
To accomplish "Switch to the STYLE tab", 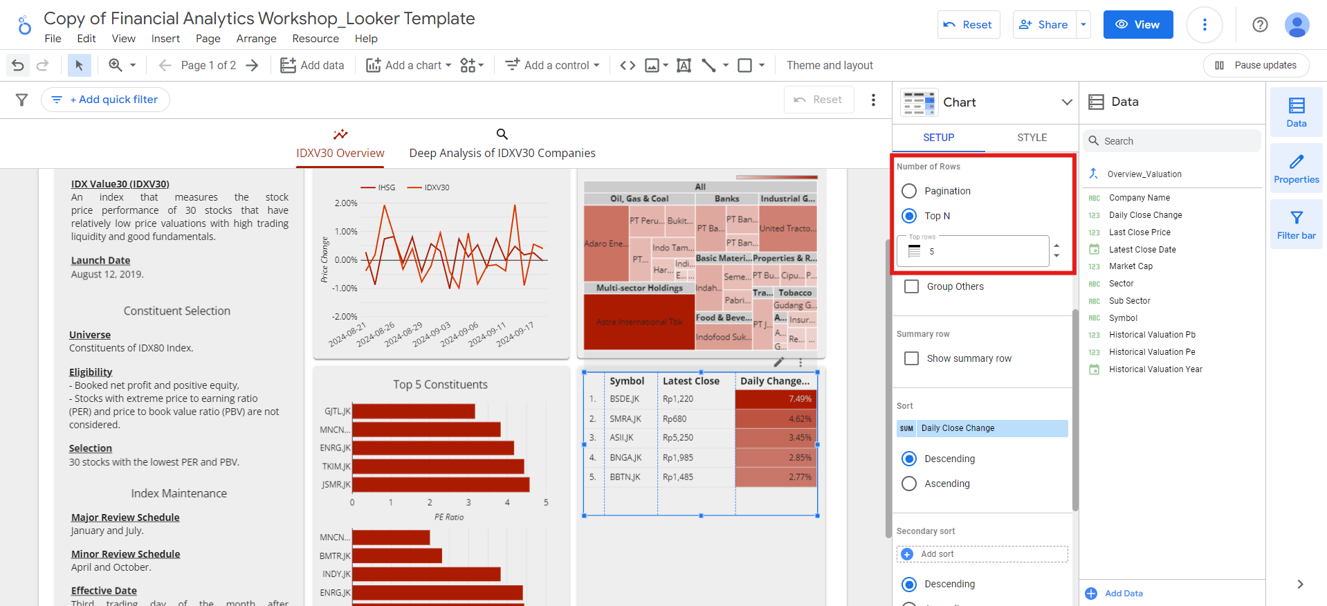I will pyautogui.click(x=1032, y=138).
